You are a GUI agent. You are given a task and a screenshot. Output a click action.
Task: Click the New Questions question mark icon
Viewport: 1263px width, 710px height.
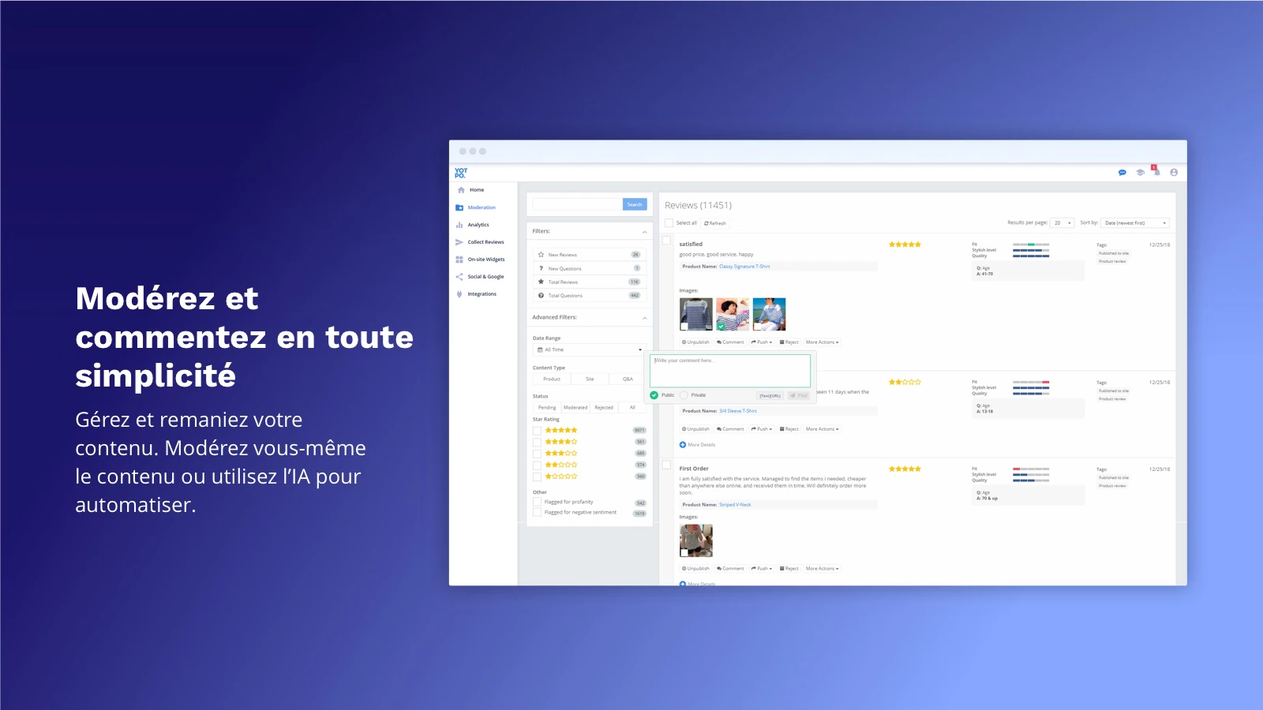tap(541, 268)
